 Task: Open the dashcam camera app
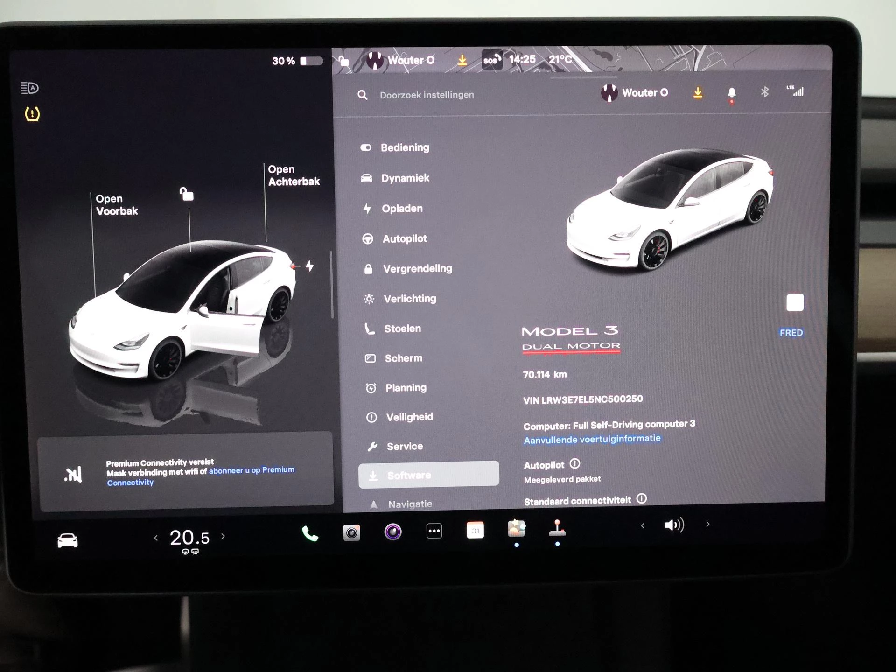[351, 532]
